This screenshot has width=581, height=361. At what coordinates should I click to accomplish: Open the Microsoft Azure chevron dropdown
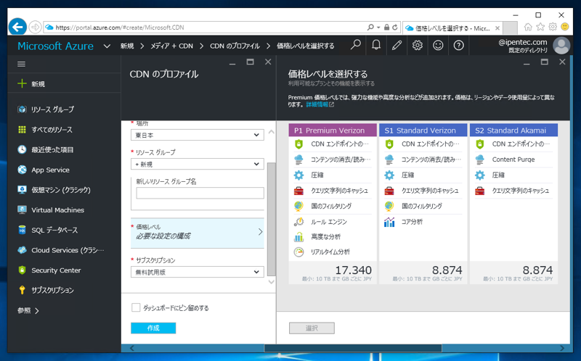[x=107, y=46]
